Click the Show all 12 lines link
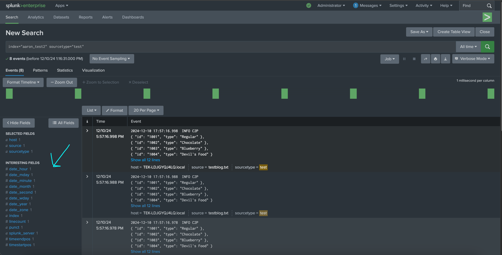 pos(145,160)
